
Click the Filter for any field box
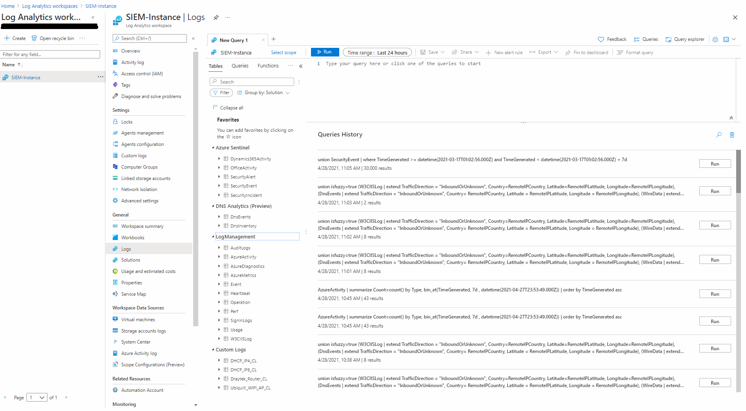50,55
